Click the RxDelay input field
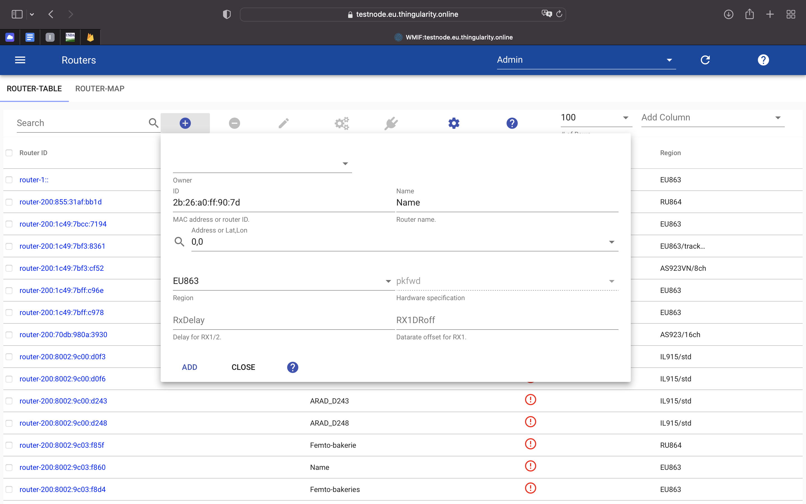This screenshot has width=806, height=504. pyautogui.click(x=283, y=320)
